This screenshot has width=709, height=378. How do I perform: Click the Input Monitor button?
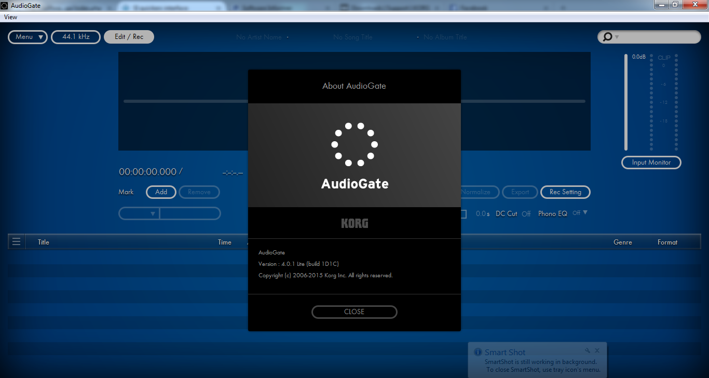pos(651,163)
